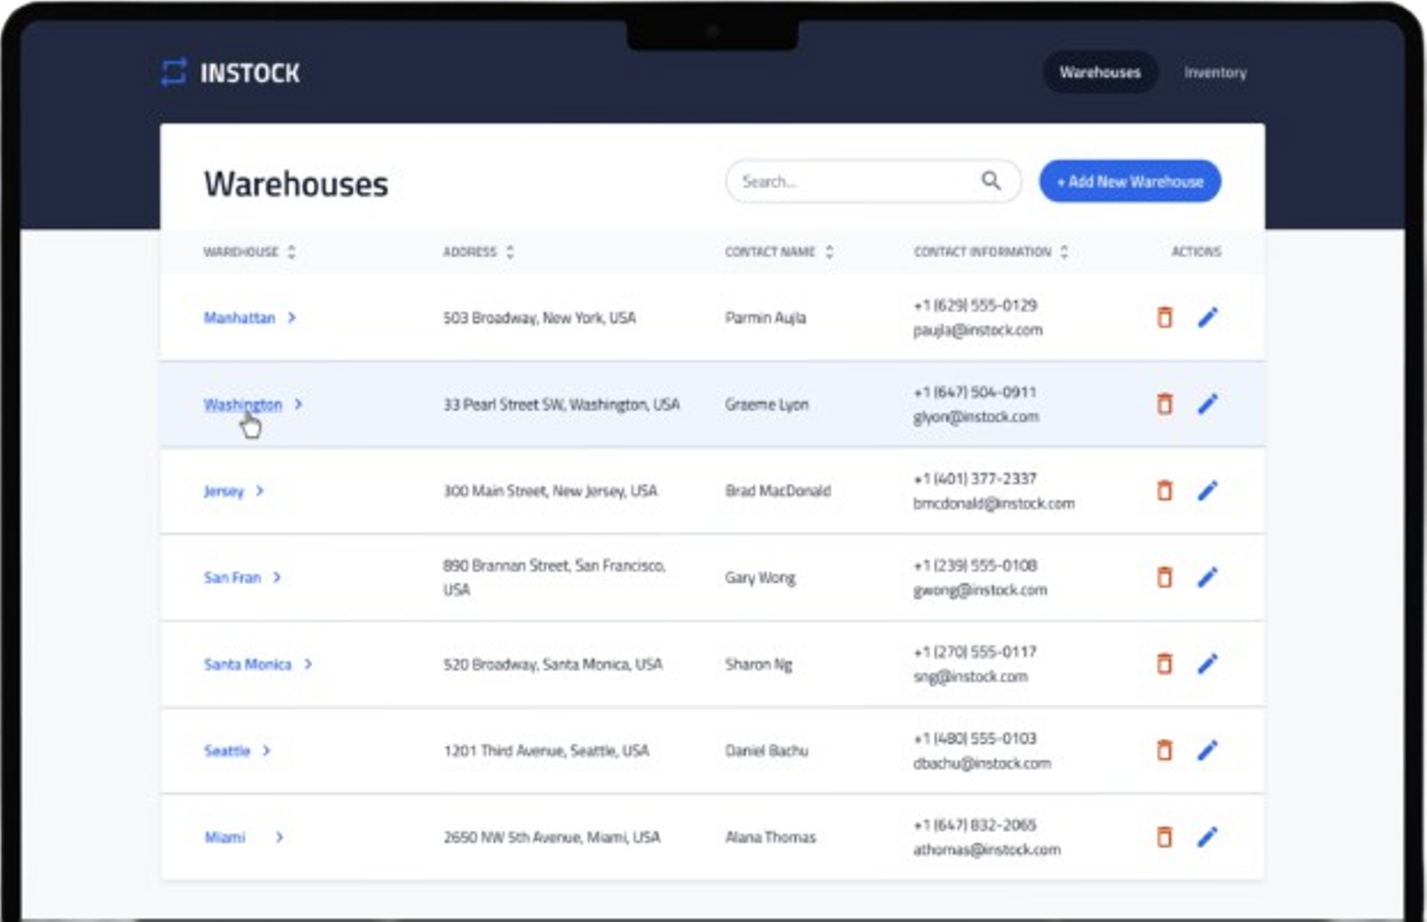Click contact name Parmin Aujla

coord(766,317)
